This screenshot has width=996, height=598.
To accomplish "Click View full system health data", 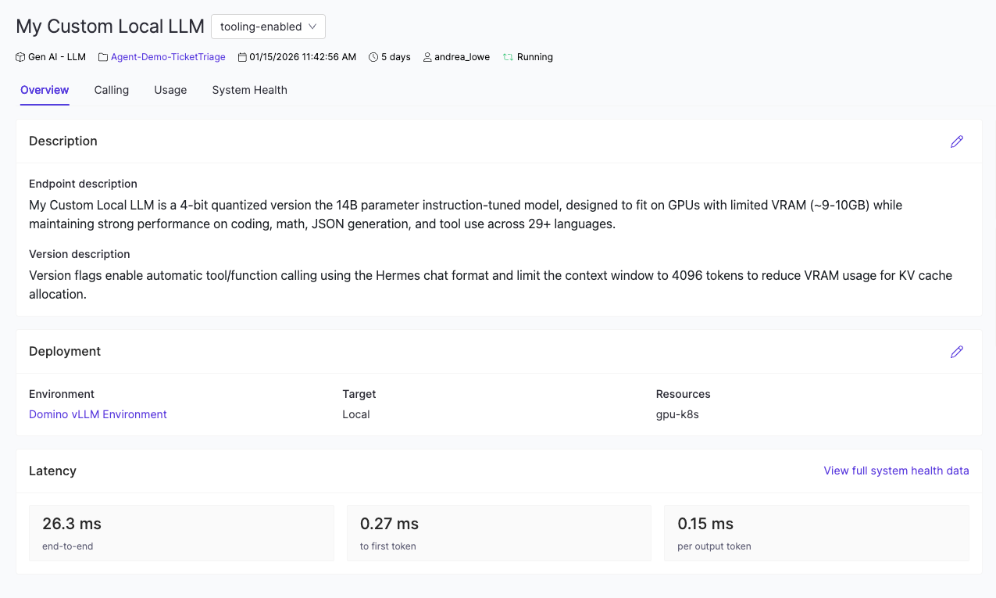I will pos(896,471).
